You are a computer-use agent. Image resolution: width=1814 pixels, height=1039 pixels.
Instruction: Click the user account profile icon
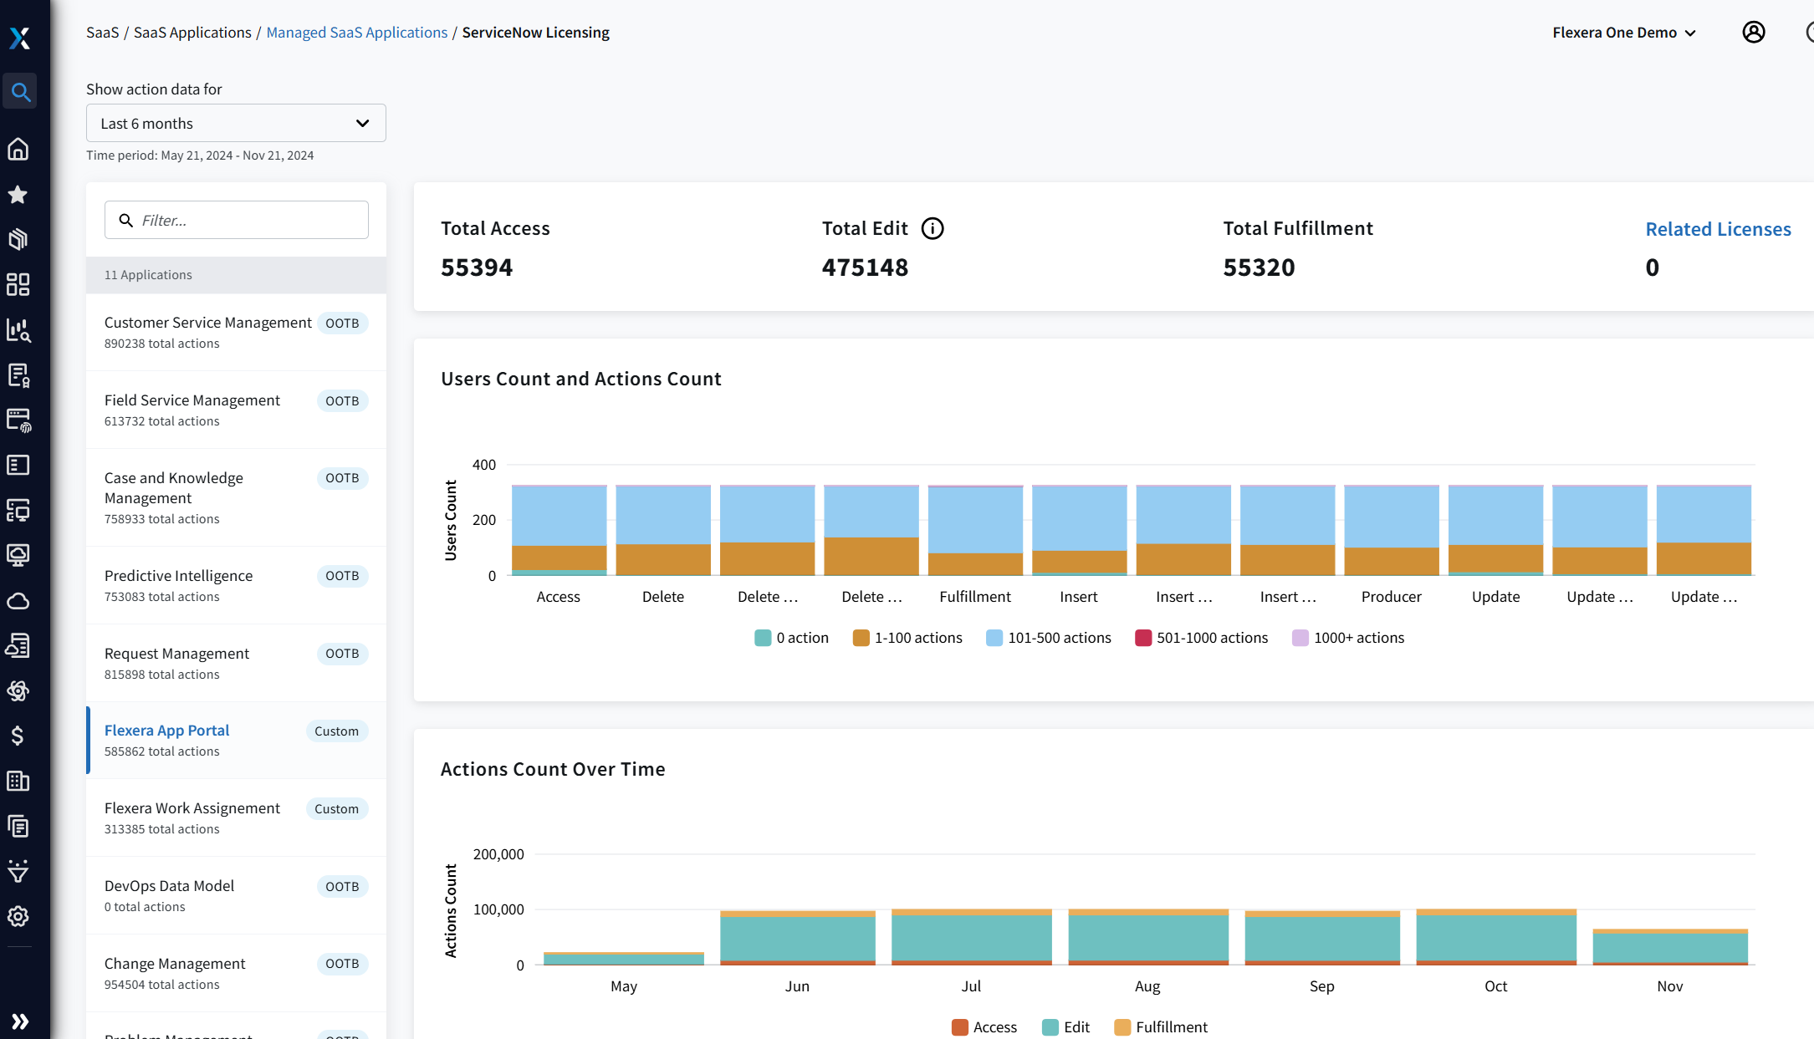click(x=1753, y=33)
